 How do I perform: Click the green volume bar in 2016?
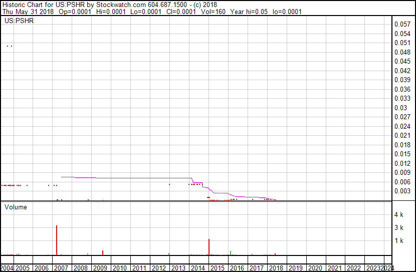coord(230,252)
